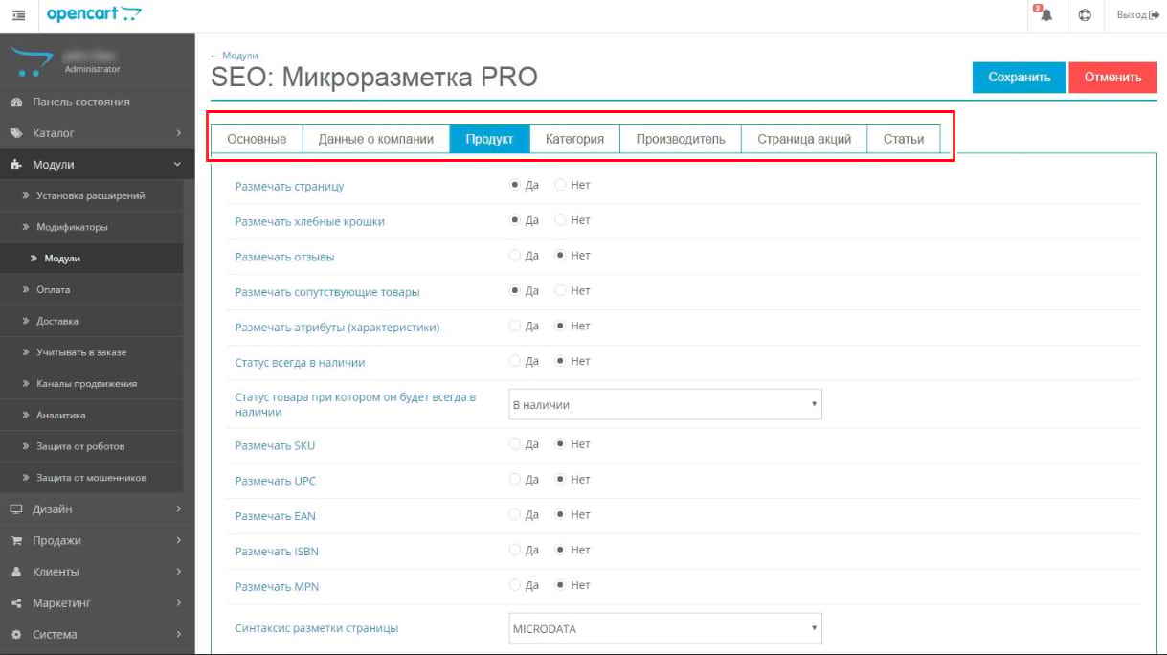The width and height of the screenshot is (1167, 655).
Task: Select Нет for Размечать сопутствующие товары
Action: click(x=562, y=290)
